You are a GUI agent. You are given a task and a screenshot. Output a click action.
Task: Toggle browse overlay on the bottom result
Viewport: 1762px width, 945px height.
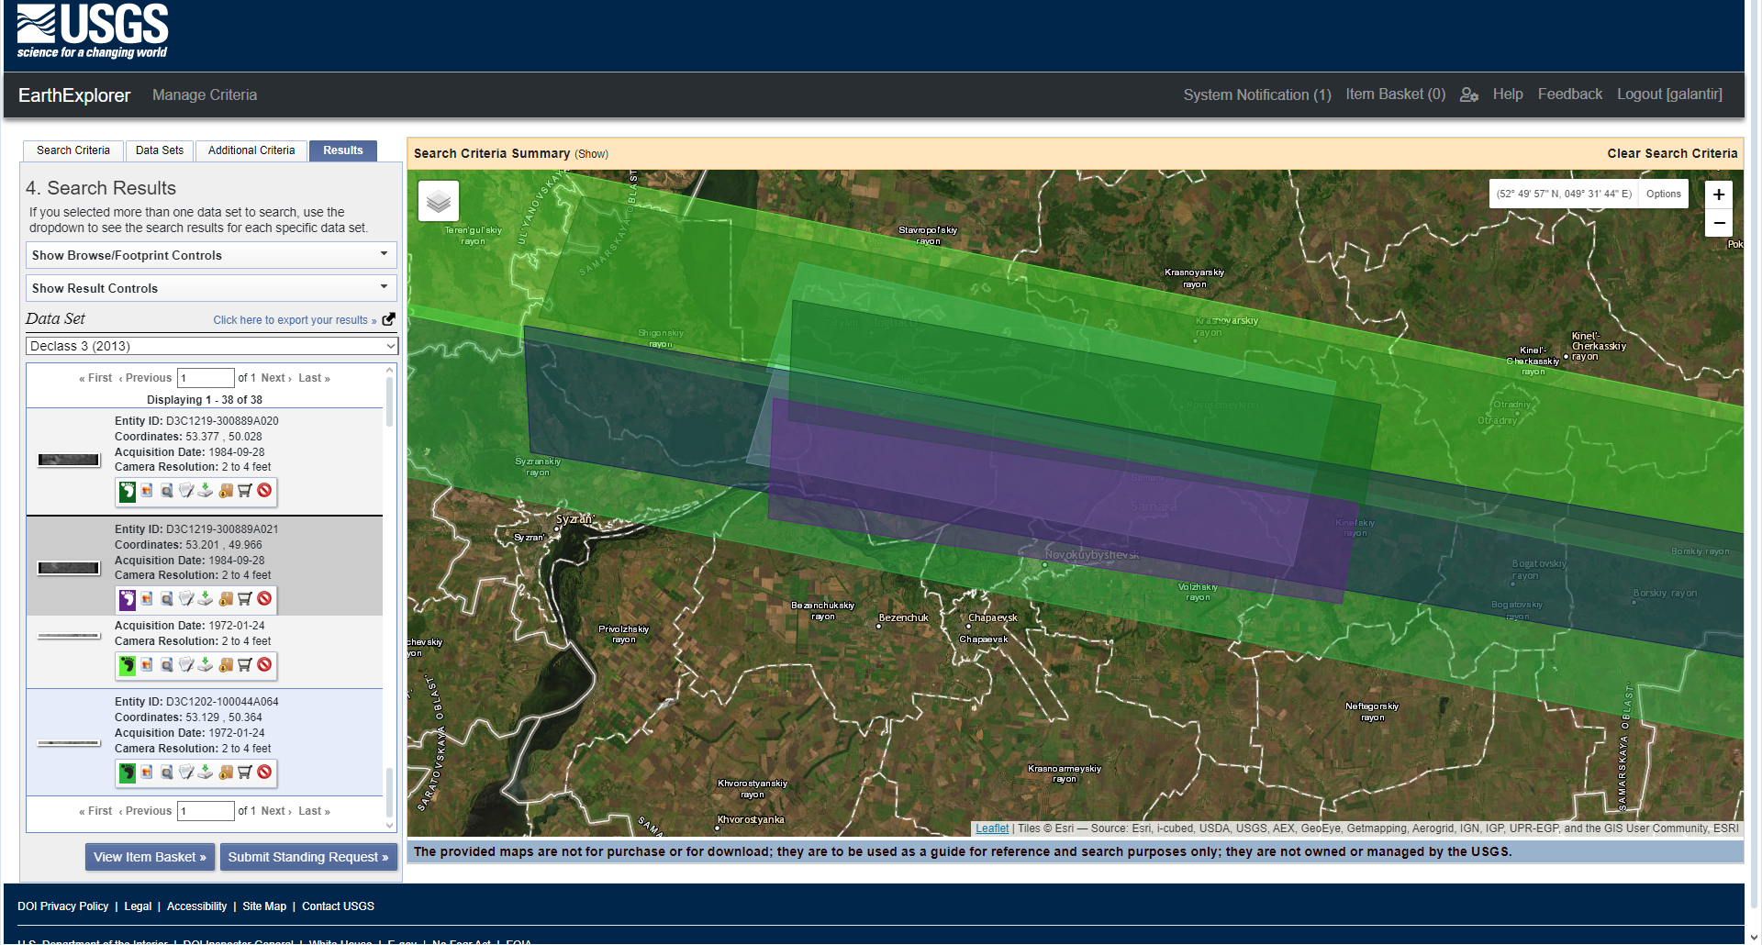click(147, 773)
